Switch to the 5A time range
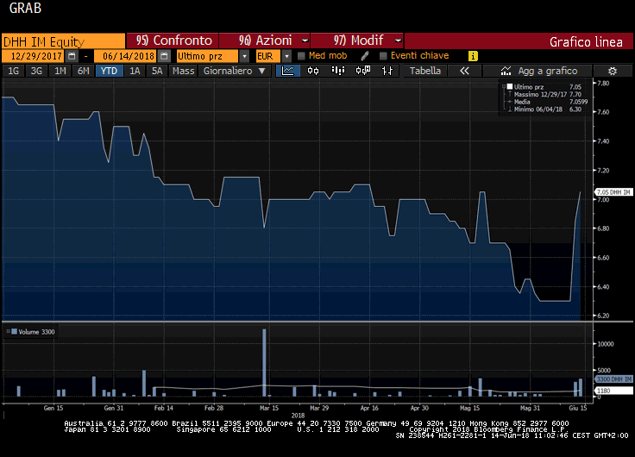This screenshot has width=635, height=457. point(156,71)
